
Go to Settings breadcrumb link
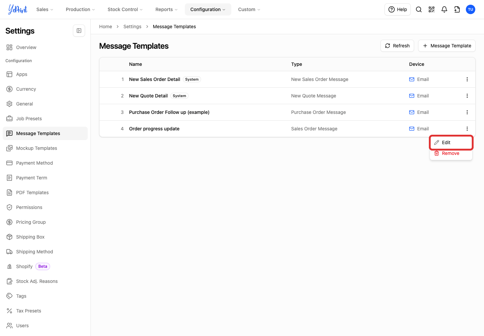(x=132, y=27)
